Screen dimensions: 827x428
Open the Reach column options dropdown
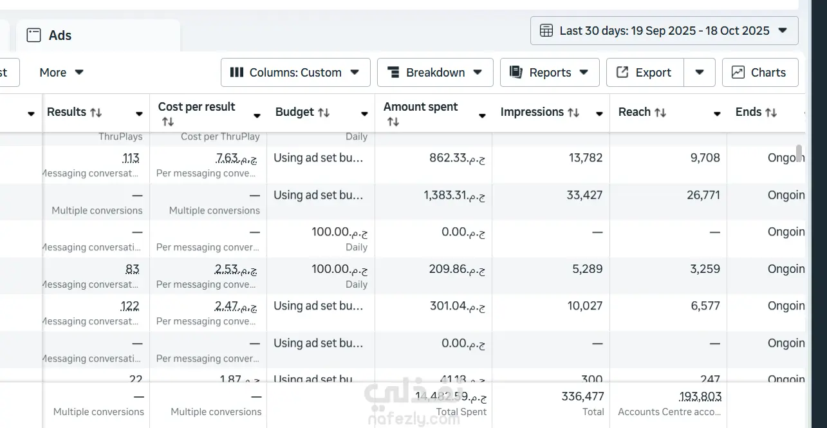click(x=717, y=114)
